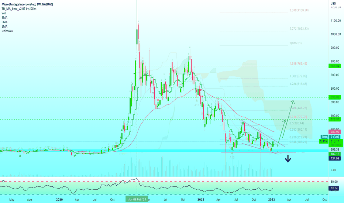
Task: Click the 1000.00 price axis label
Action: point(336,34)
